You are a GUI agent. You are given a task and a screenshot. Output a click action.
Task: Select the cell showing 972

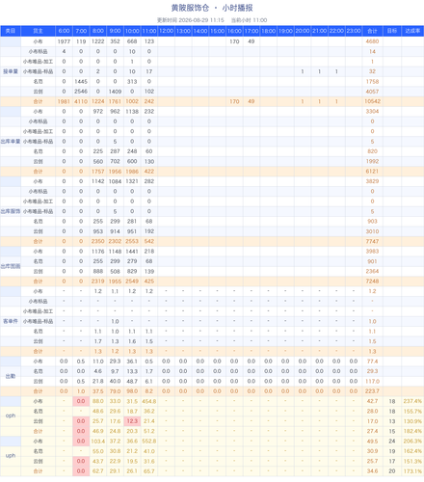click(x=98, y=112)
